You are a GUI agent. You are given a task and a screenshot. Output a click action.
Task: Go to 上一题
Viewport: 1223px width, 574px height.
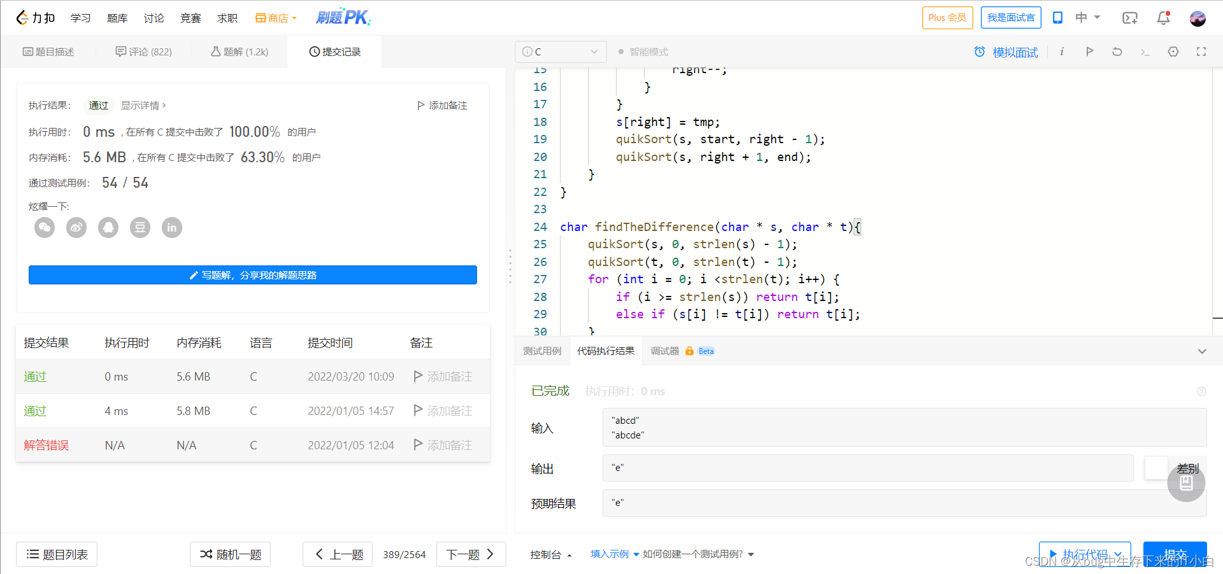(x=338, y=554)
